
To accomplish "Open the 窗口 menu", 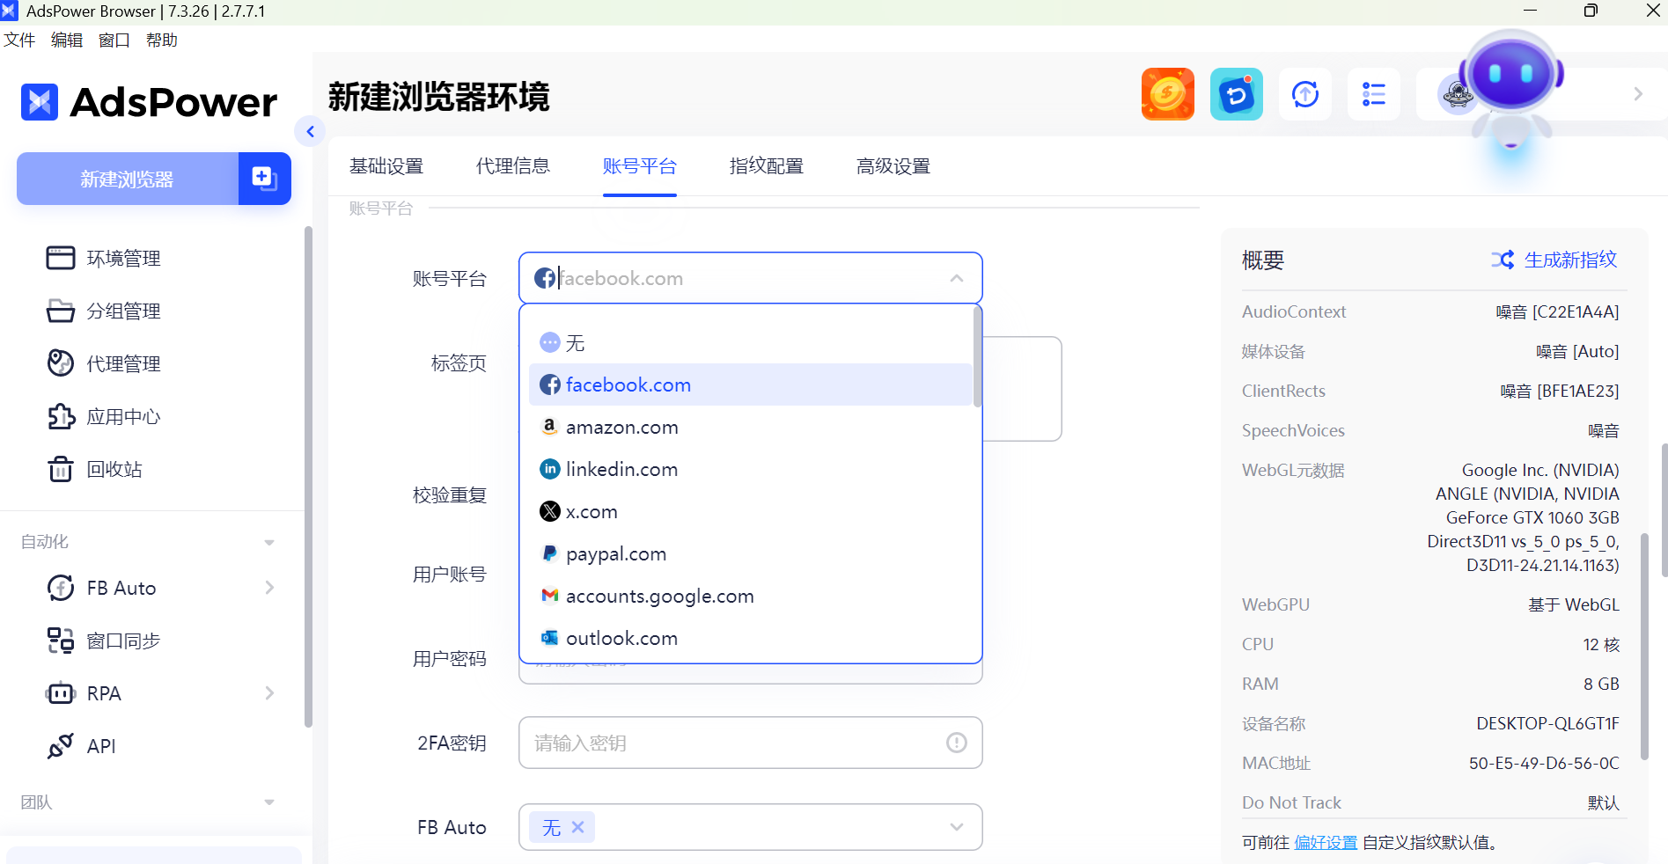I will [114, 40].
